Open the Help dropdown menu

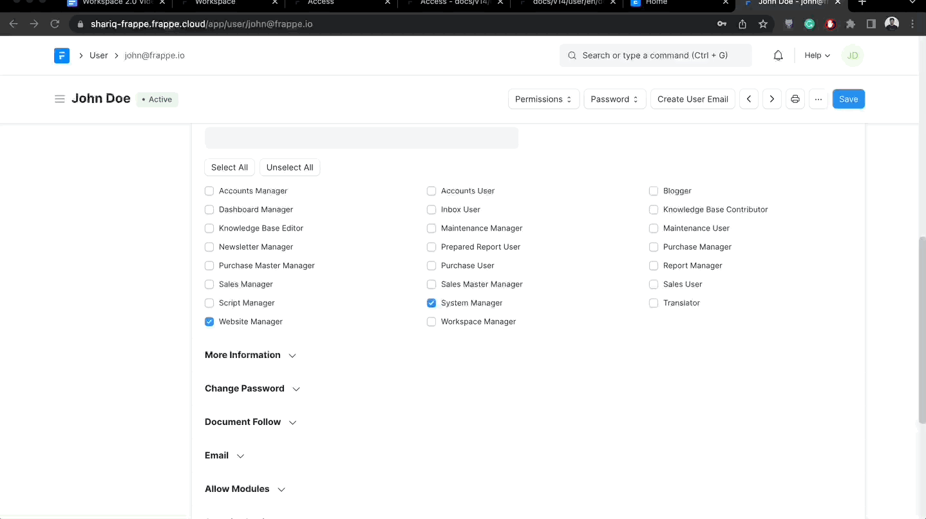[x=817, y=55]
